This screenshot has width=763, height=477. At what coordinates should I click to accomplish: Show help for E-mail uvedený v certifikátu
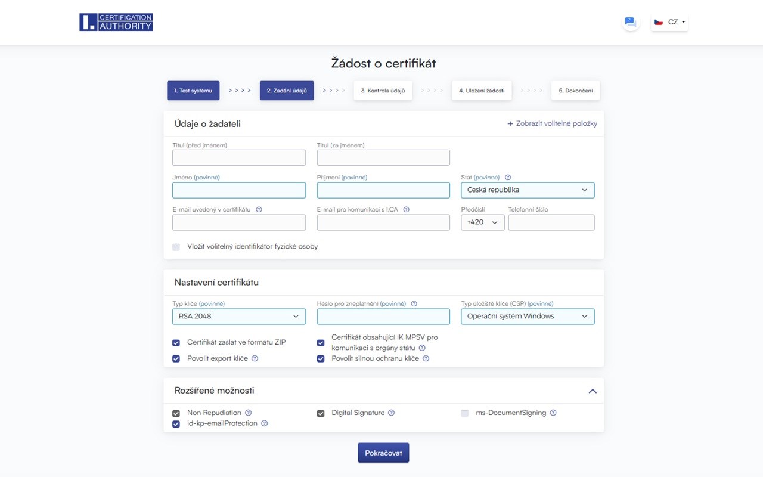click(x=259, y=210)
